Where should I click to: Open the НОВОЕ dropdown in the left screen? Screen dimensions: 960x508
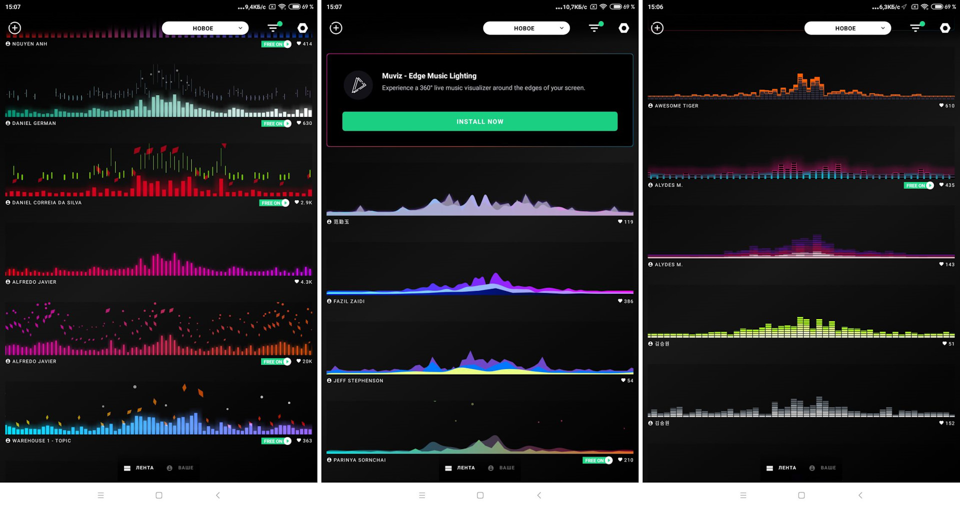205,28
